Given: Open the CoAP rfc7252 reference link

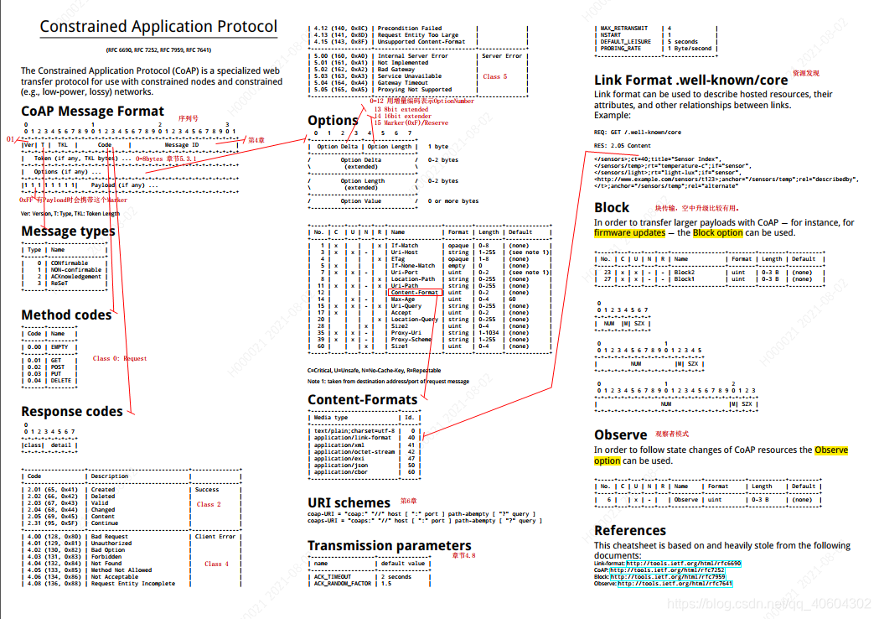Looking at the screenshot, I should pyautogui.click(x=667, y=570).
